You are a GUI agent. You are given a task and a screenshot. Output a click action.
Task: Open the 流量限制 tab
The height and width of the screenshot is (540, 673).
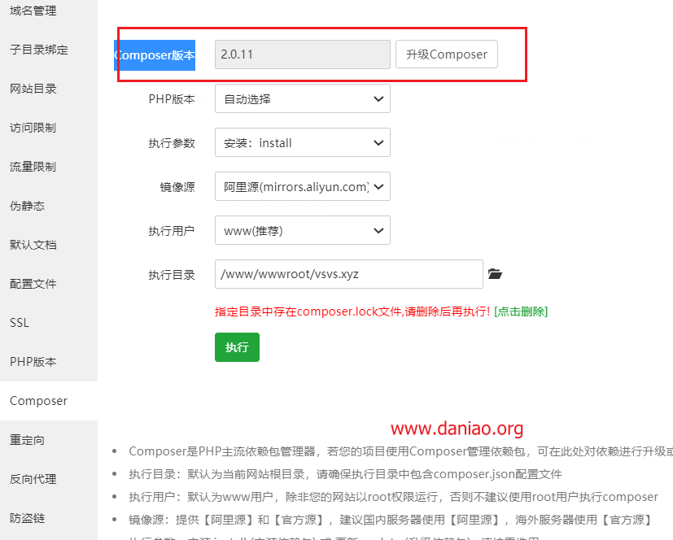coord(33,167)
